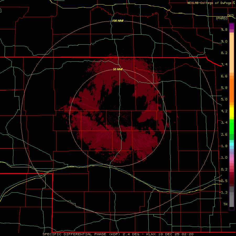Select the 5.8 scale value

pos(224,88)
